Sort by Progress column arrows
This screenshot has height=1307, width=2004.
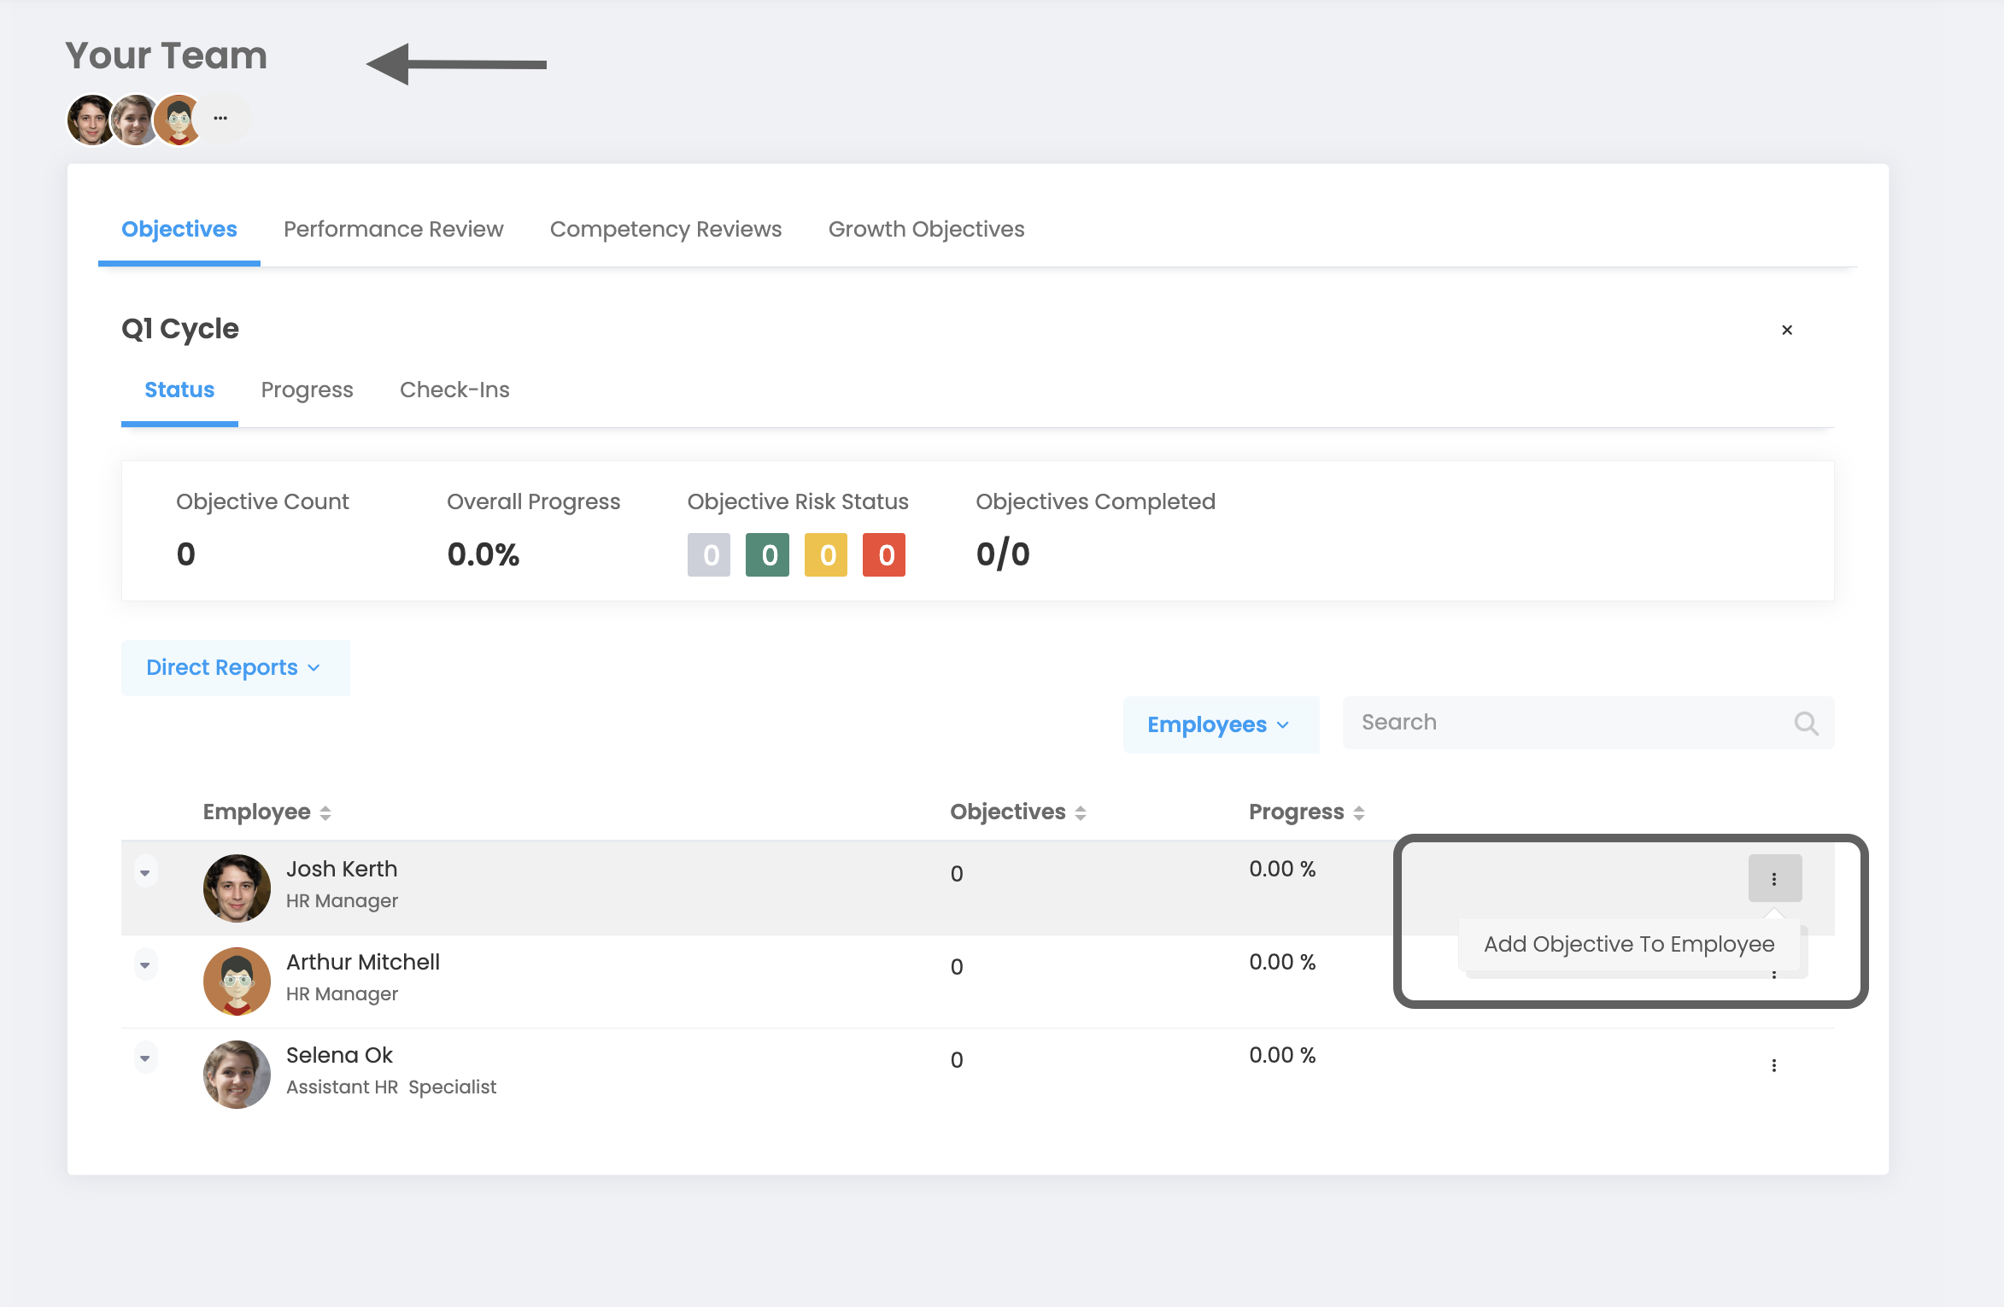1359,812
